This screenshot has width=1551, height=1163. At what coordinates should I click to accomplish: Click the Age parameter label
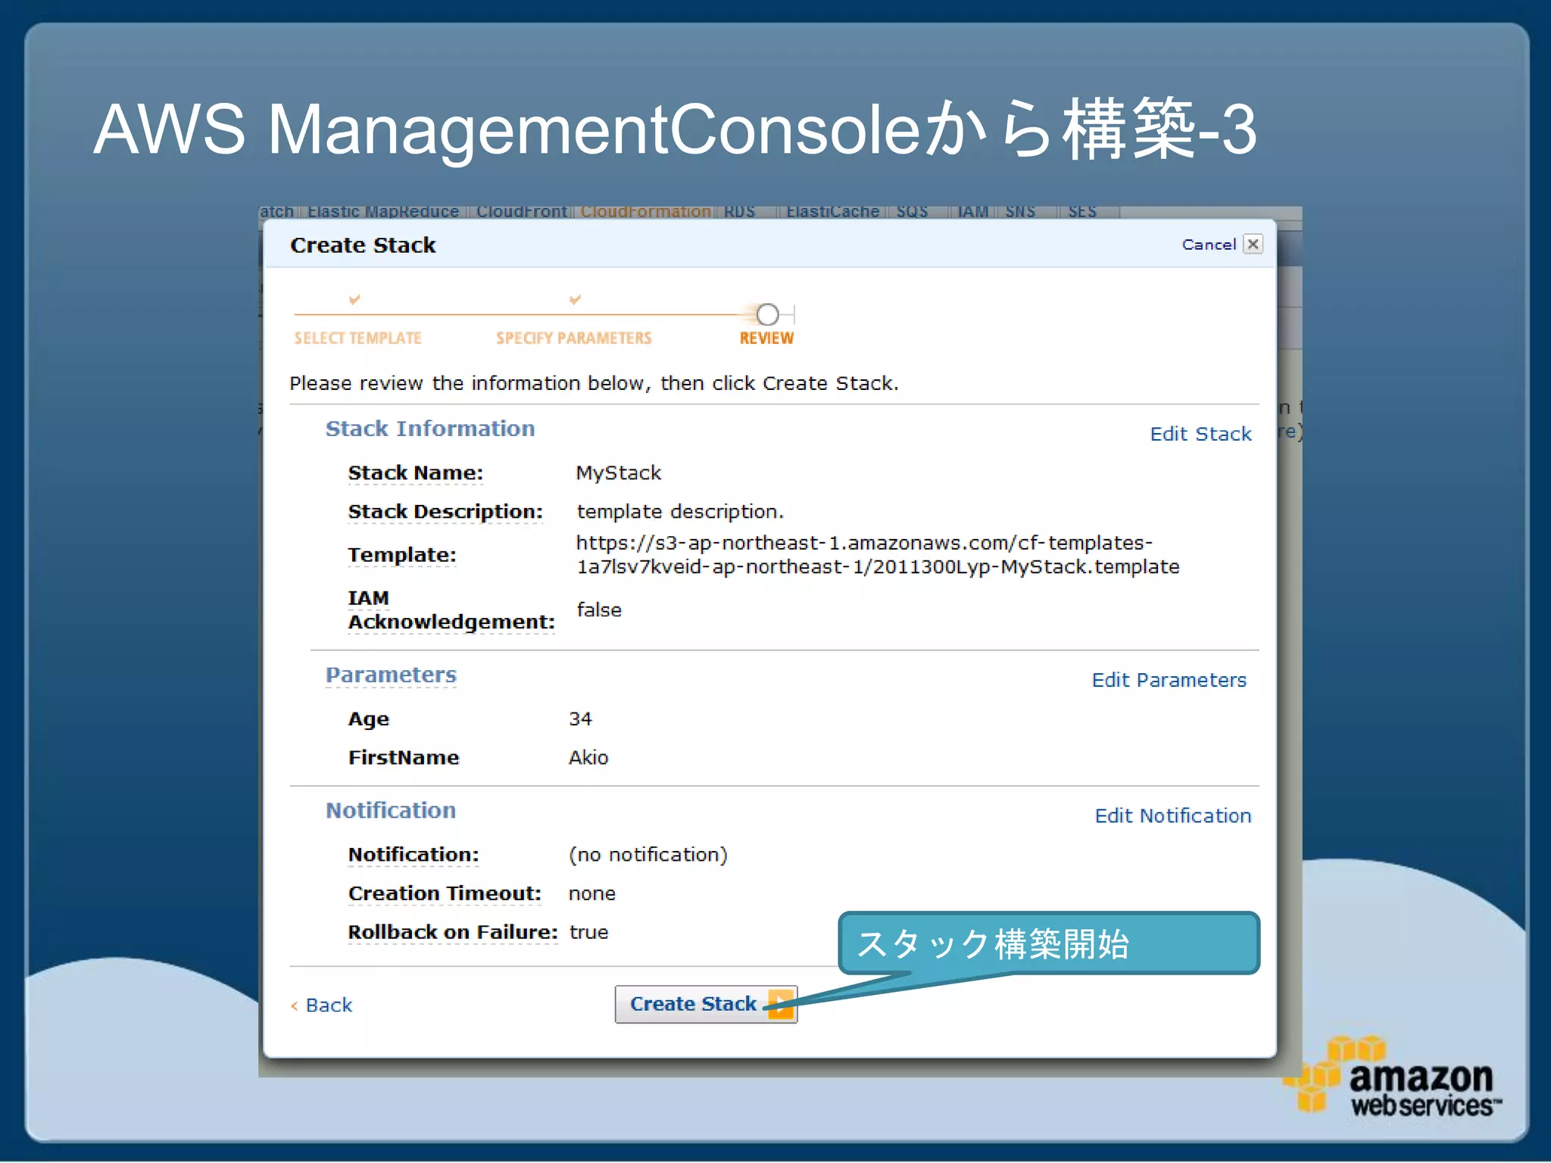coord(368,719)
